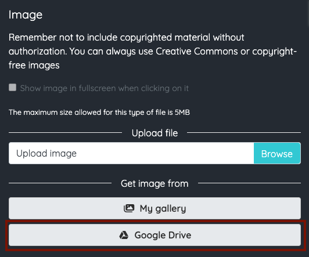Open My gallery to pick image
This screenshot has width=309, height=257.
(x=154, y=208)
